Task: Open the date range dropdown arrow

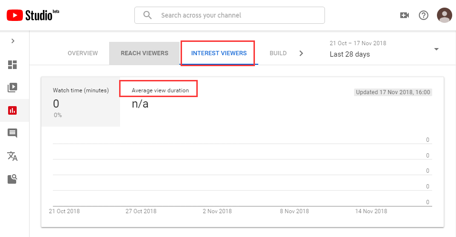Action: [436, 49]
